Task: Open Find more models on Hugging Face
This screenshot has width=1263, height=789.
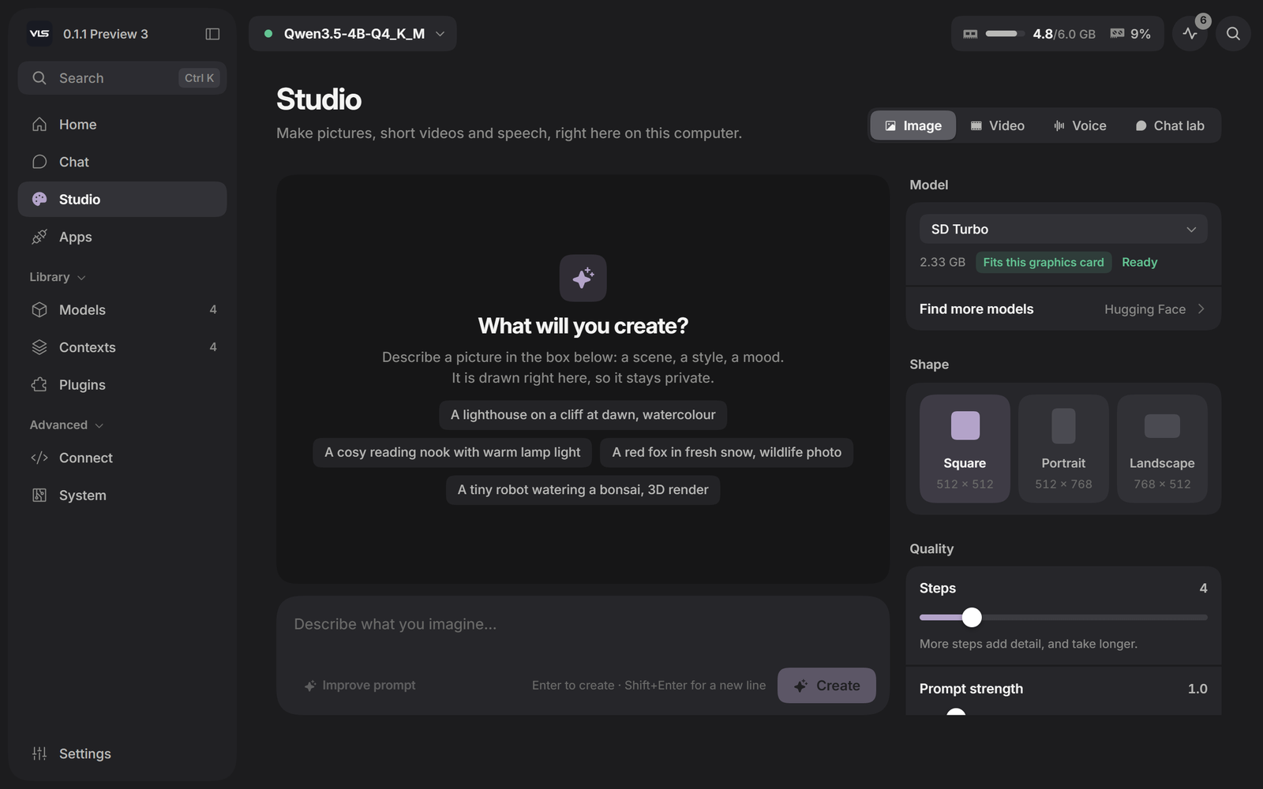Action: coord(1063,309)
